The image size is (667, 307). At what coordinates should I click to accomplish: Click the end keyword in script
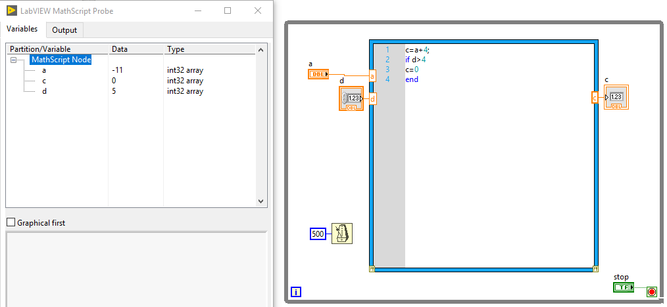[x=412, y=79]
